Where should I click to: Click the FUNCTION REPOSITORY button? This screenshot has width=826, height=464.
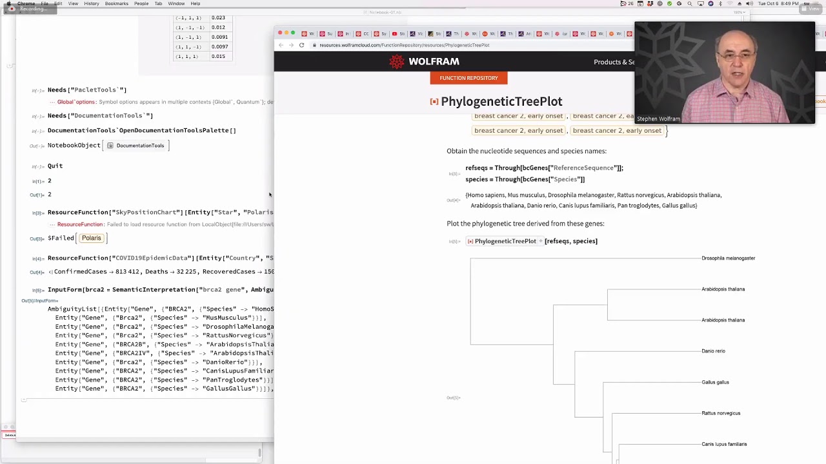(468, 78)
